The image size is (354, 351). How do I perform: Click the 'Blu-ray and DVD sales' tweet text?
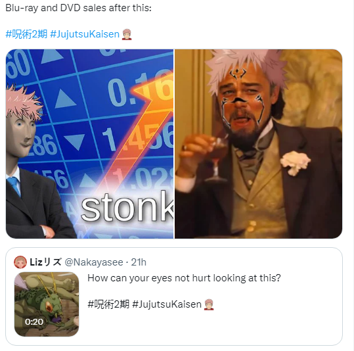(78, 8)
